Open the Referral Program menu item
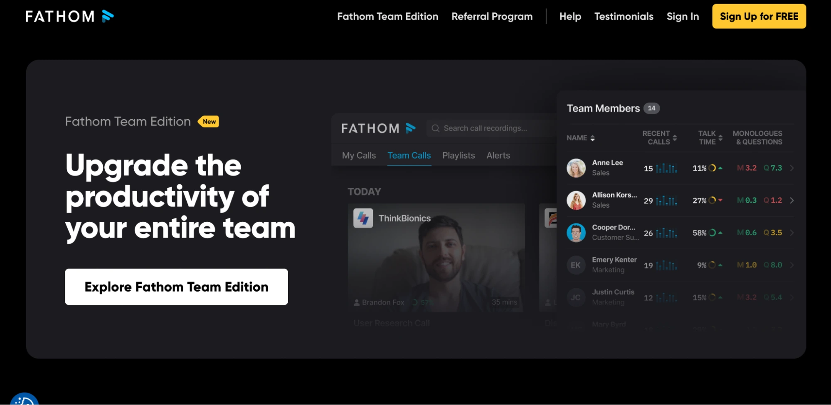 point(492,16)
